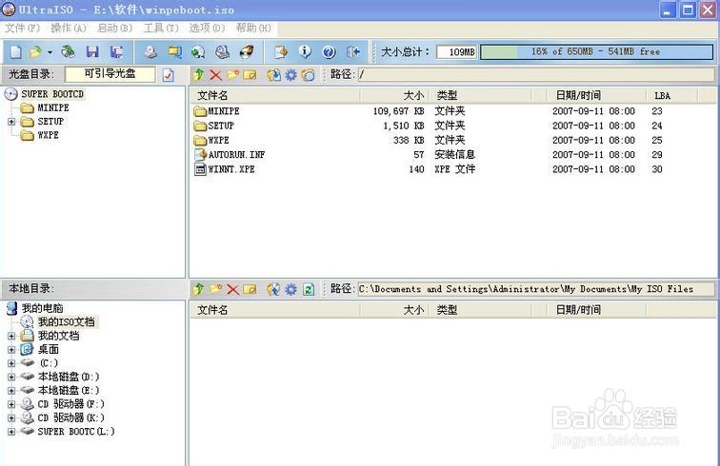
Task: Open the dropdown arrow beside Open icon
Action: (50, 52)
